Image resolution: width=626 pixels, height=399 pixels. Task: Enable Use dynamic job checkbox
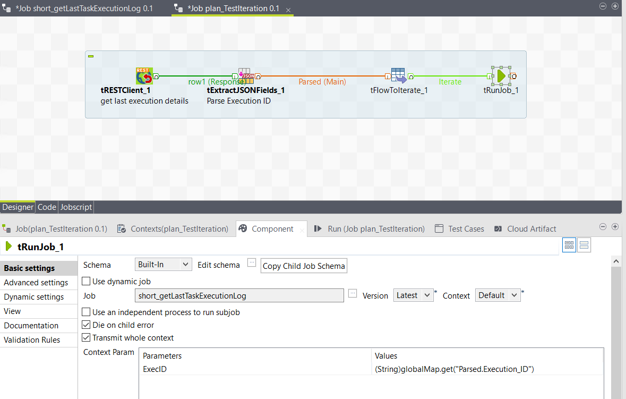86,281
